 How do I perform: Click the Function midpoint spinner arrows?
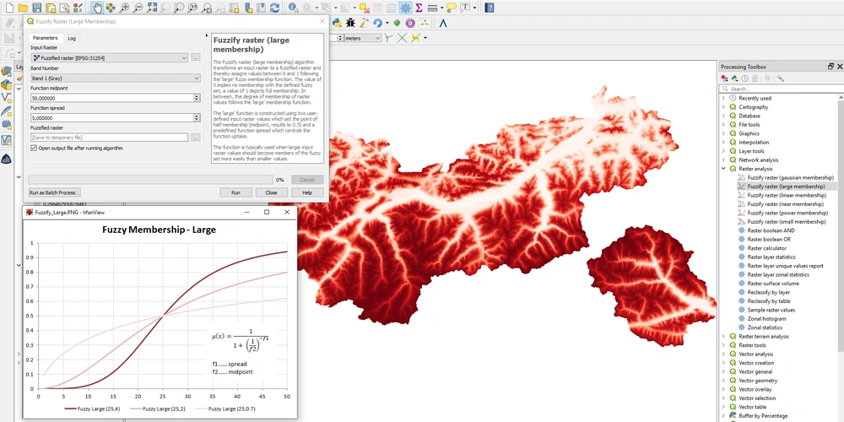pyautogui.click(x=197, y=98)
